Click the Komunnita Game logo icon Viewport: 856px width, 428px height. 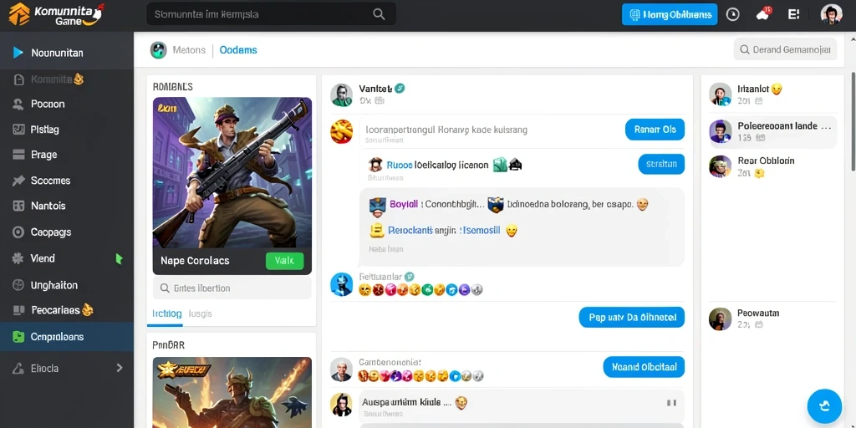pyautogui.click(x=19, y=14)
